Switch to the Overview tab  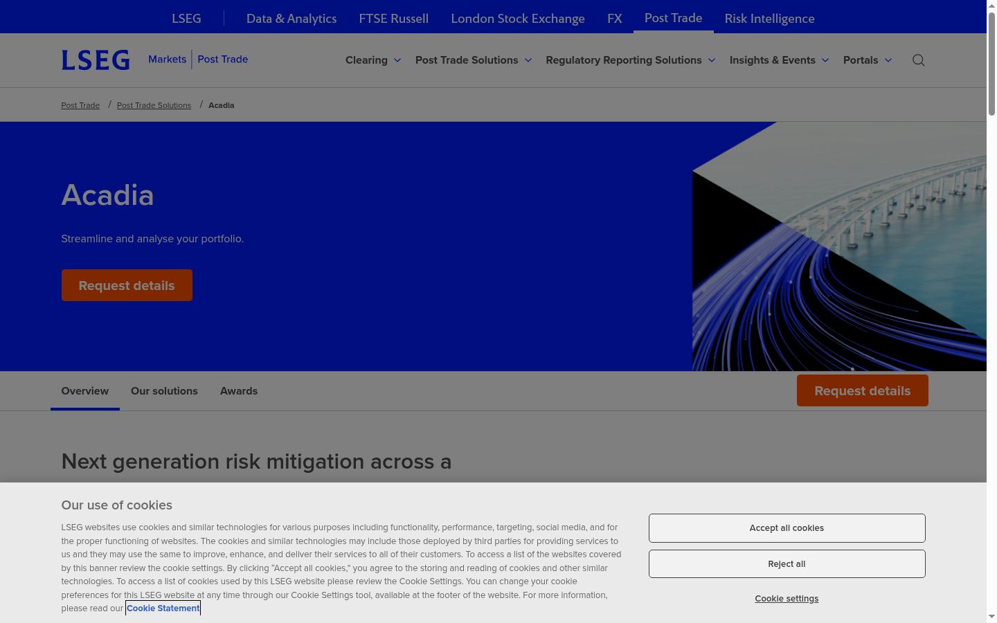click(x=85, y=391)
